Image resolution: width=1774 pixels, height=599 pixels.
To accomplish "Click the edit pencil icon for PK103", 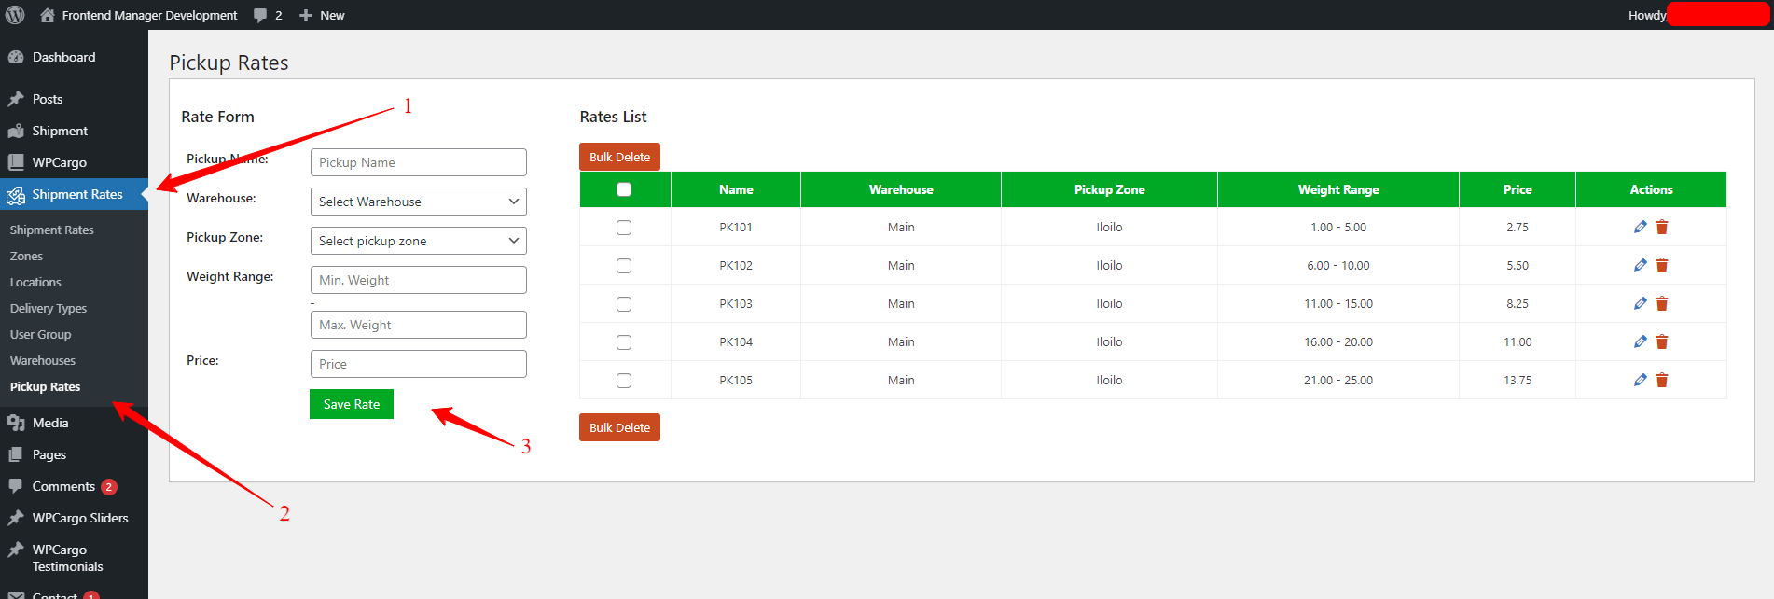I will 1640,303.
